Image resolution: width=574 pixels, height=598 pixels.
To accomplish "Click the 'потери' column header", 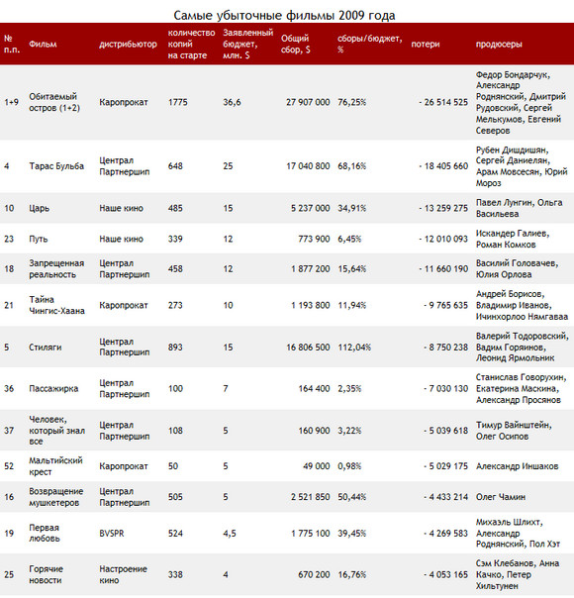I will click(x=426, y=45).
